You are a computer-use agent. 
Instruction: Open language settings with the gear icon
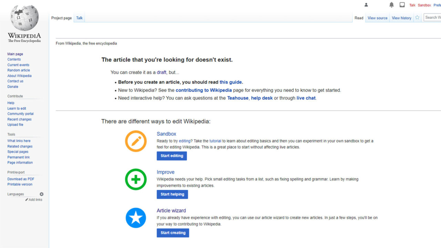click(41, 194)
